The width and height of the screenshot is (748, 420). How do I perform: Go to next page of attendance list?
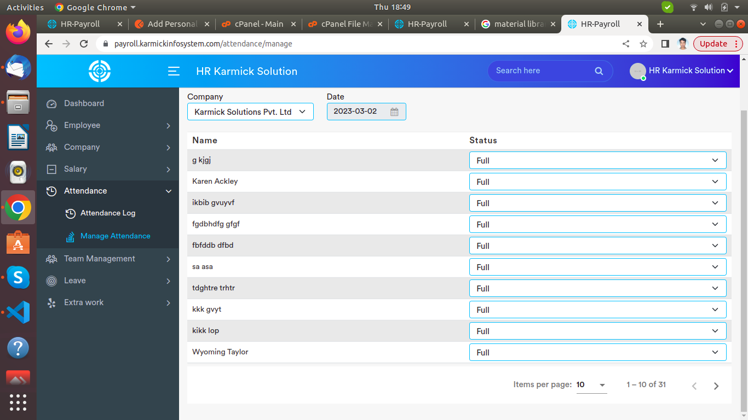point(716,386)
